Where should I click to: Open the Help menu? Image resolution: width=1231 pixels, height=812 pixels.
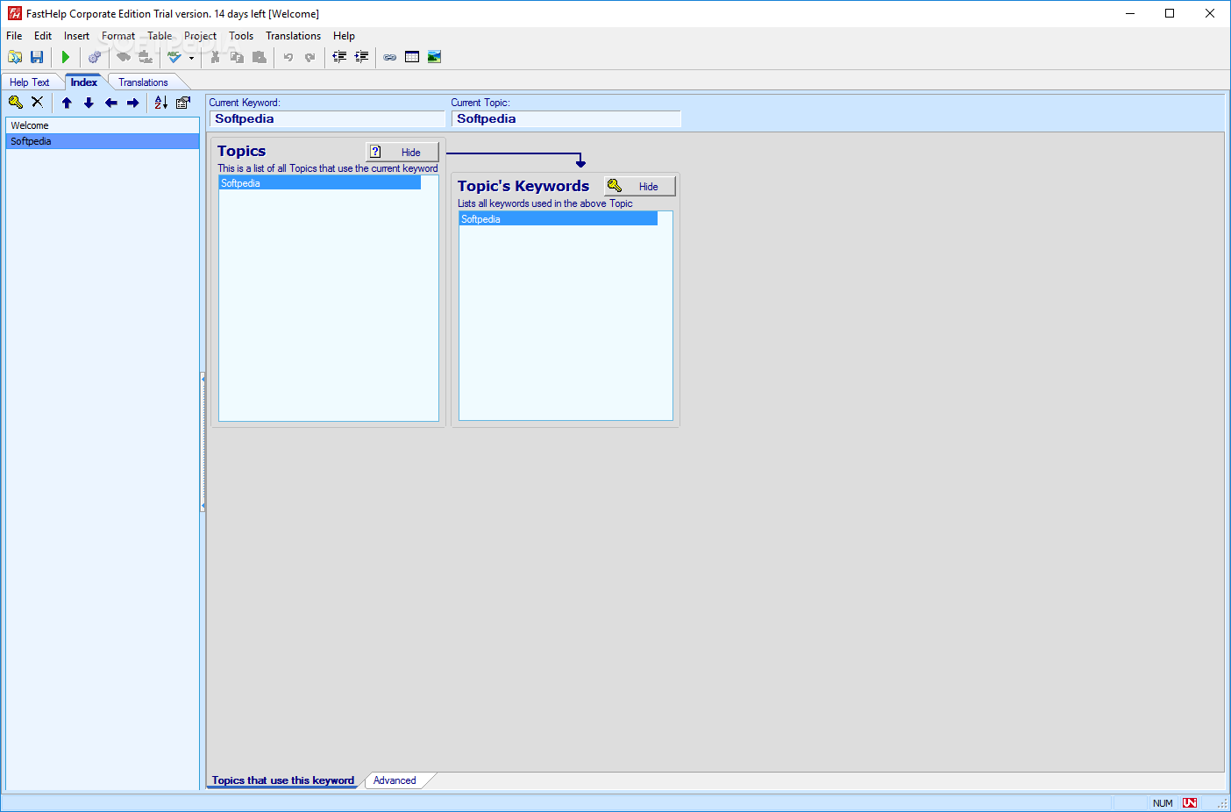[x=344, y=36]
